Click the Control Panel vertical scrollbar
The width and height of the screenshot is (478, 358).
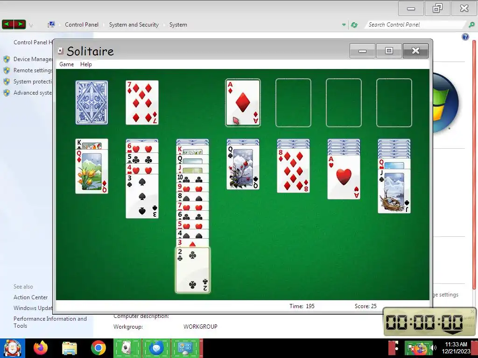pos(474,165)
